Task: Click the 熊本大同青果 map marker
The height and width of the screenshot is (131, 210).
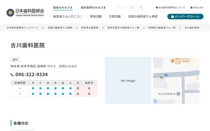Action: [178, 94]
